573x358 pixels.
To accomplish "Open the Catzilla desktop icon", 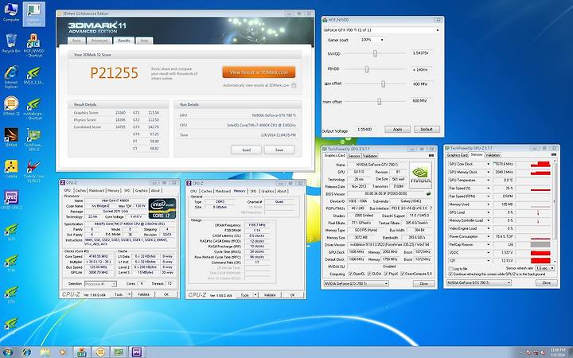I will [11, 169].
